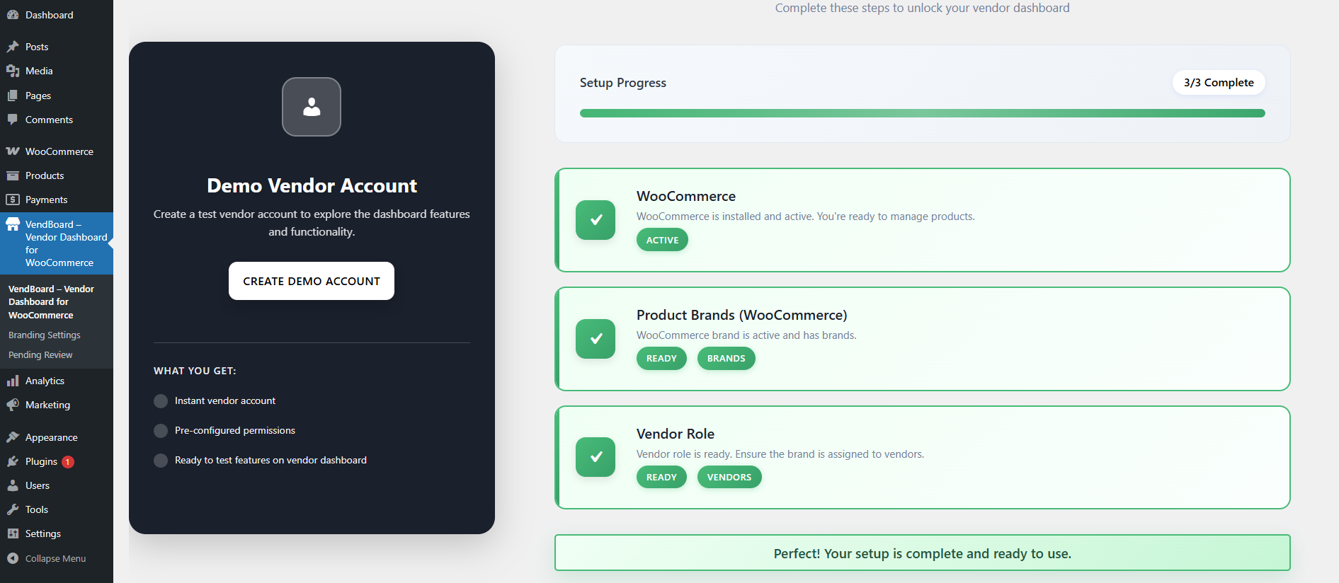Click the Collapse Menu arrow icon

(x=13, y=558)
